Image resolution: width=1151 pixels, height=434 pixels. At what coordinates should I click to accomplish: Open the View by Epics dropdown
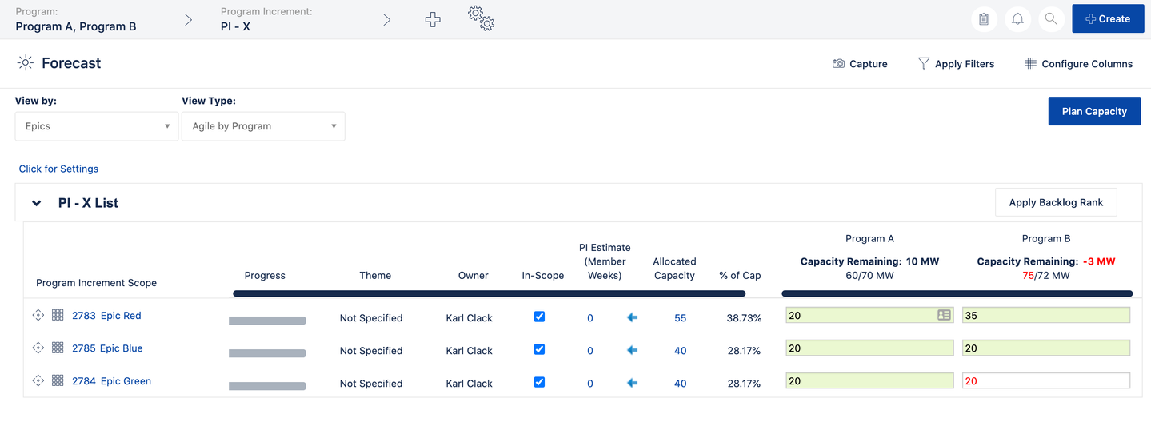[96, 126]
